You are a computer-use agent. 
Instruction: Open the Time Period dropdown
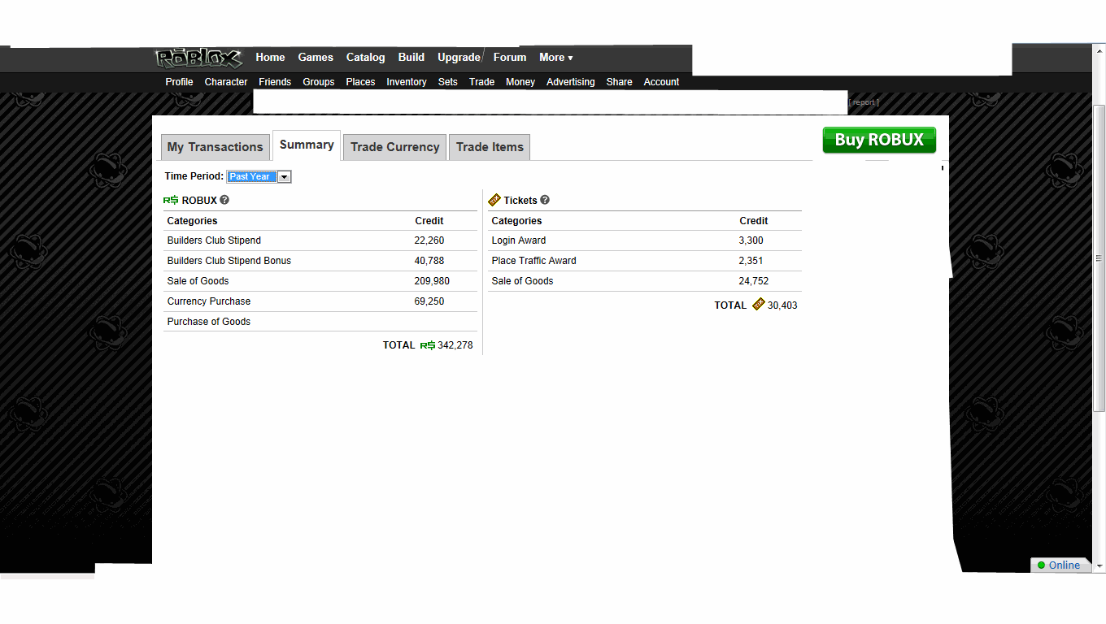(284, 176)
